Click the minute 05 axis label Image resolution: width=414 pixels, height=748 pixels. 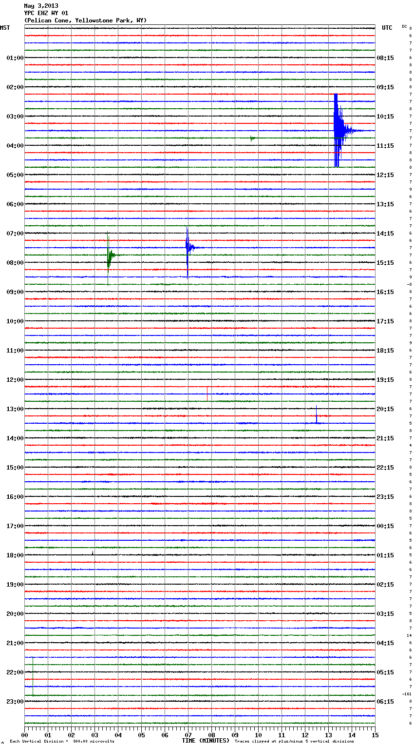(141, 735)
